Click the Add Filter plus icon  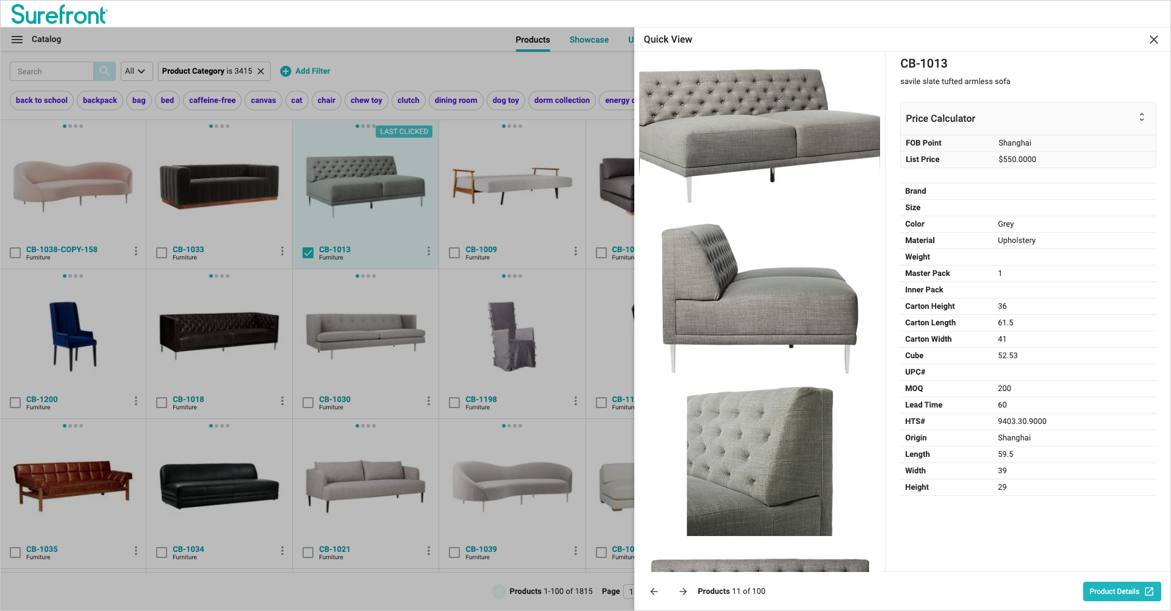point(285,71)
